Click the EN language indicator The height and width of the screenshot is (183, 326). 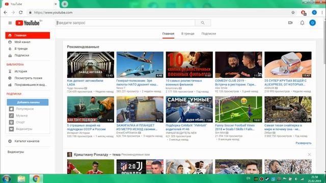248,178
